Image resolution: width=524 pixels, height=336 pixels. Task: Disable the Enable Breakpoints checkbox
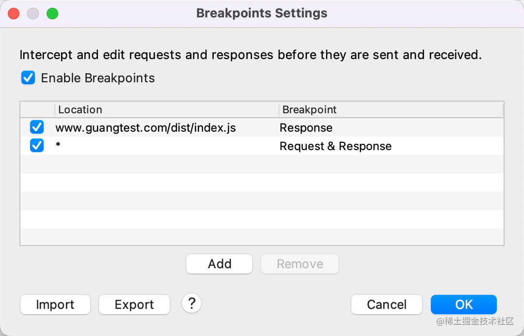click(x=28, y=78)
